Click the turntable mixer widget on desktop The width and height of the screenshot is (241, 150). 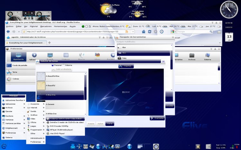pos(28,16)
